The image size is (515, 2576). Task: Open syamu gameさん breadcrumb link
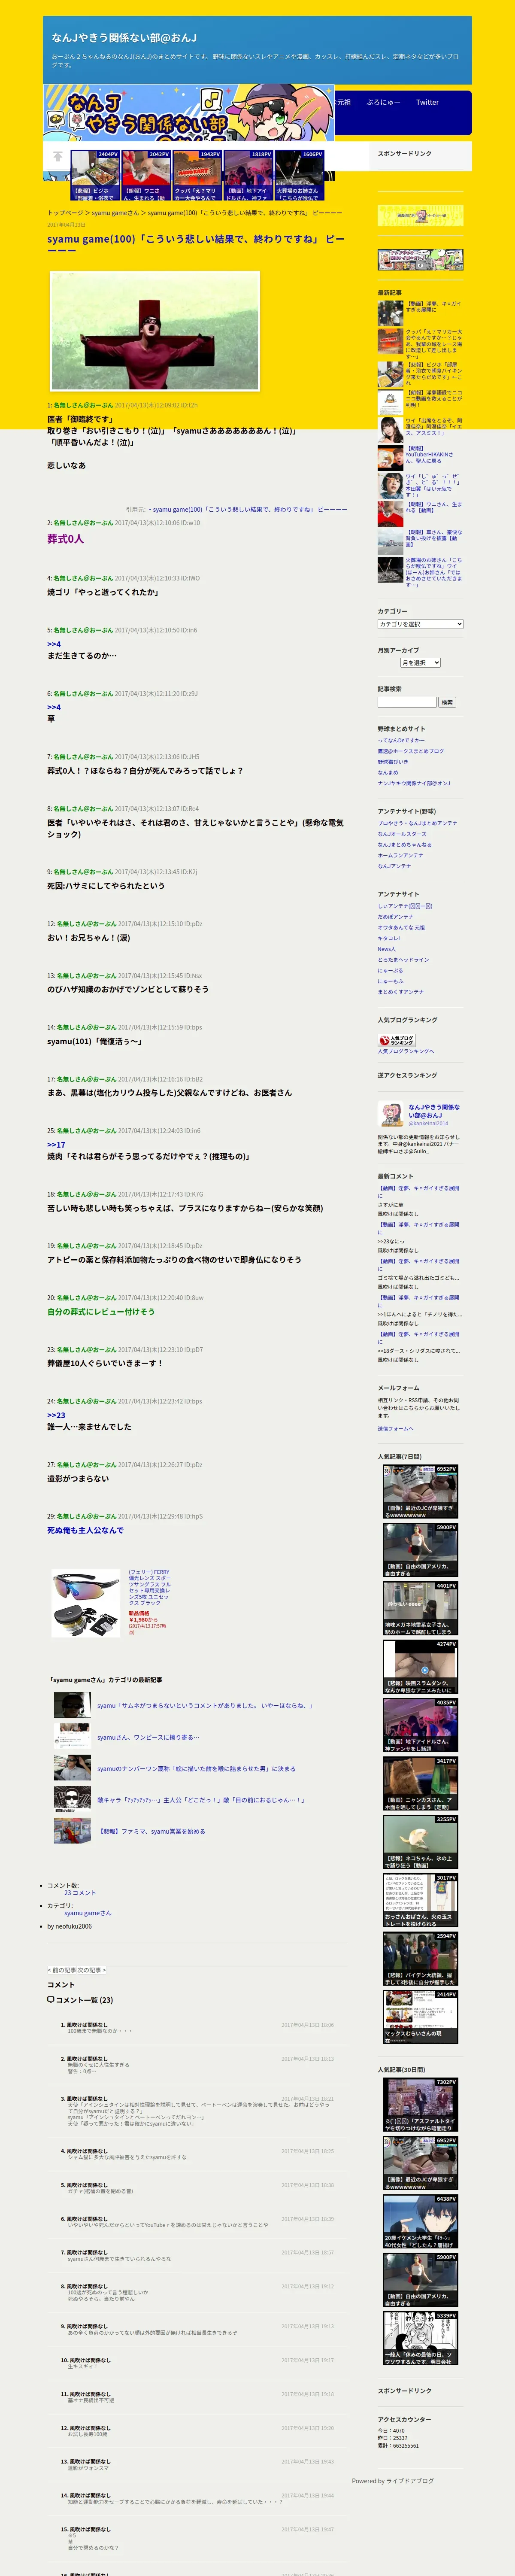click(115, 213)
